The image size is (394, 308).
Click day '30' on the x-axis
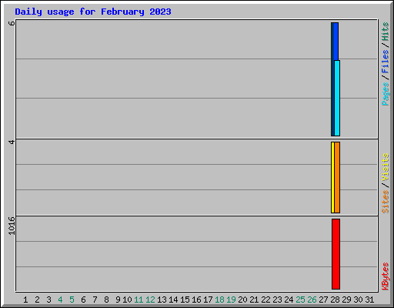pos(358,300)
